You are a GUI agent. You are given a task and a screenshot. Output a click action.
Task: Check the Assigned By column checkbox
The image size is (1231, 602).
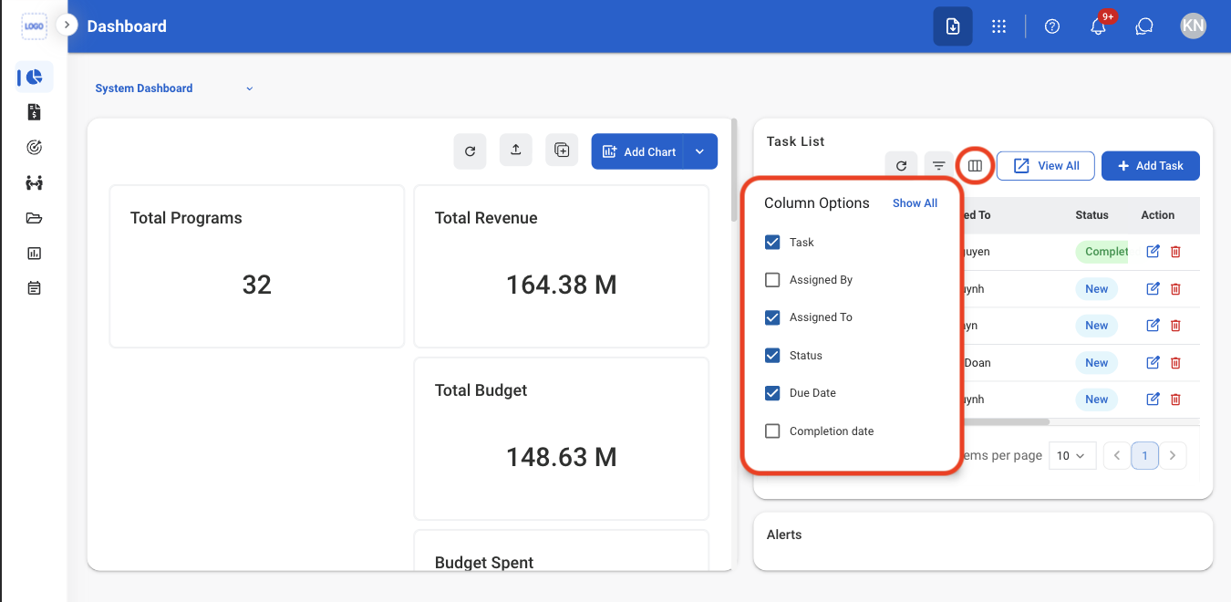772,280
